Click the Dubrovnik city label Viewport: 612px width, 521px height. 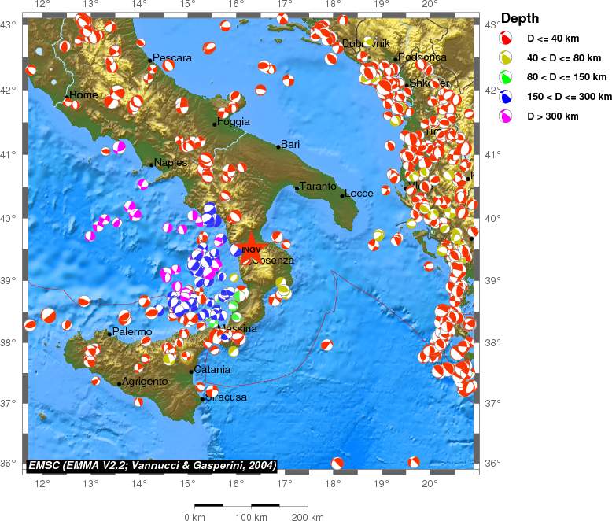coord(366,43)
